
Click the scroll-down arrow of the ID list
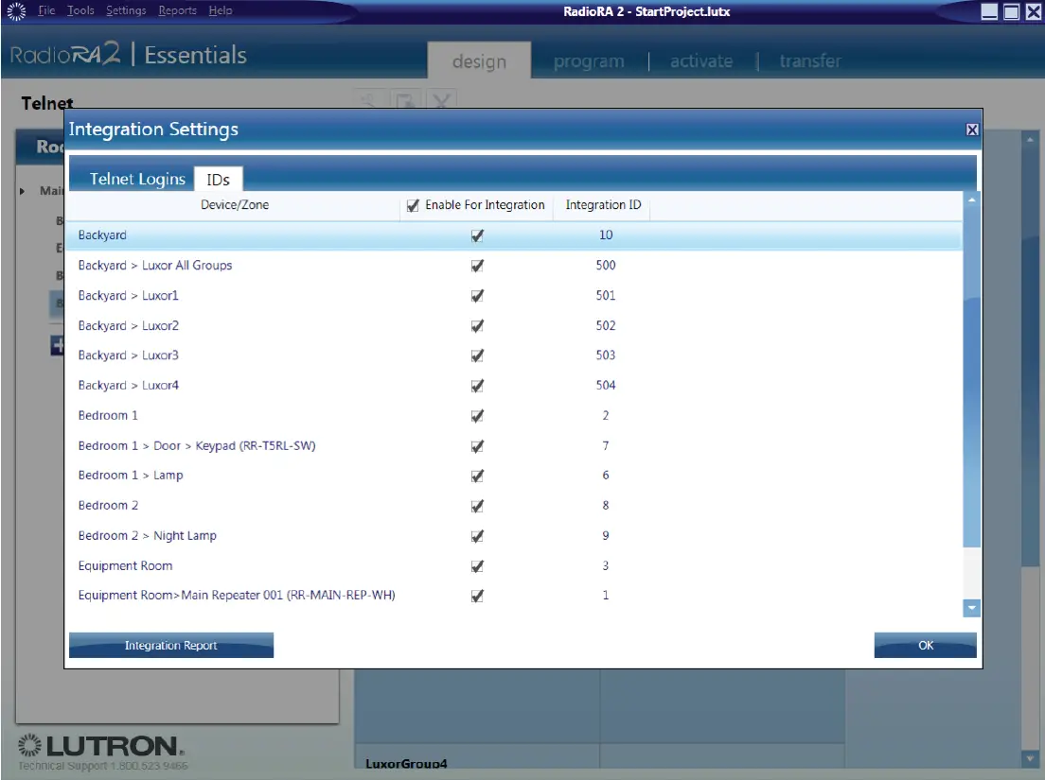click(971, 609)
